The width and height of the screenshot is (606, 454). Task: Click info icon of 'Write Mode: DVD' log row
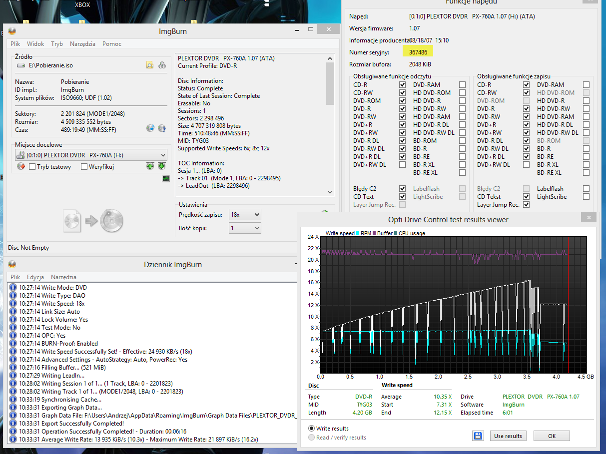pyautogui.click(x=14, y=288)
